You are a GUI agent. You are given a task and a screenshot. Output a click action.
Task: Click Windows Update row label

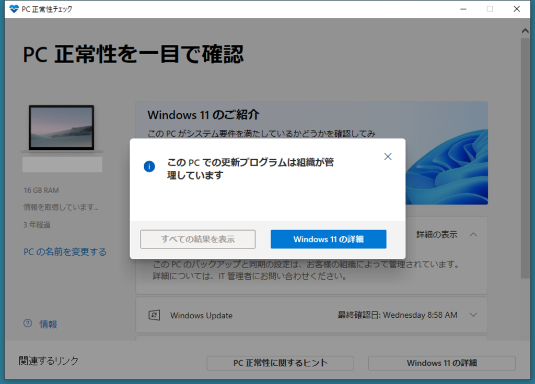pos(201,316)
